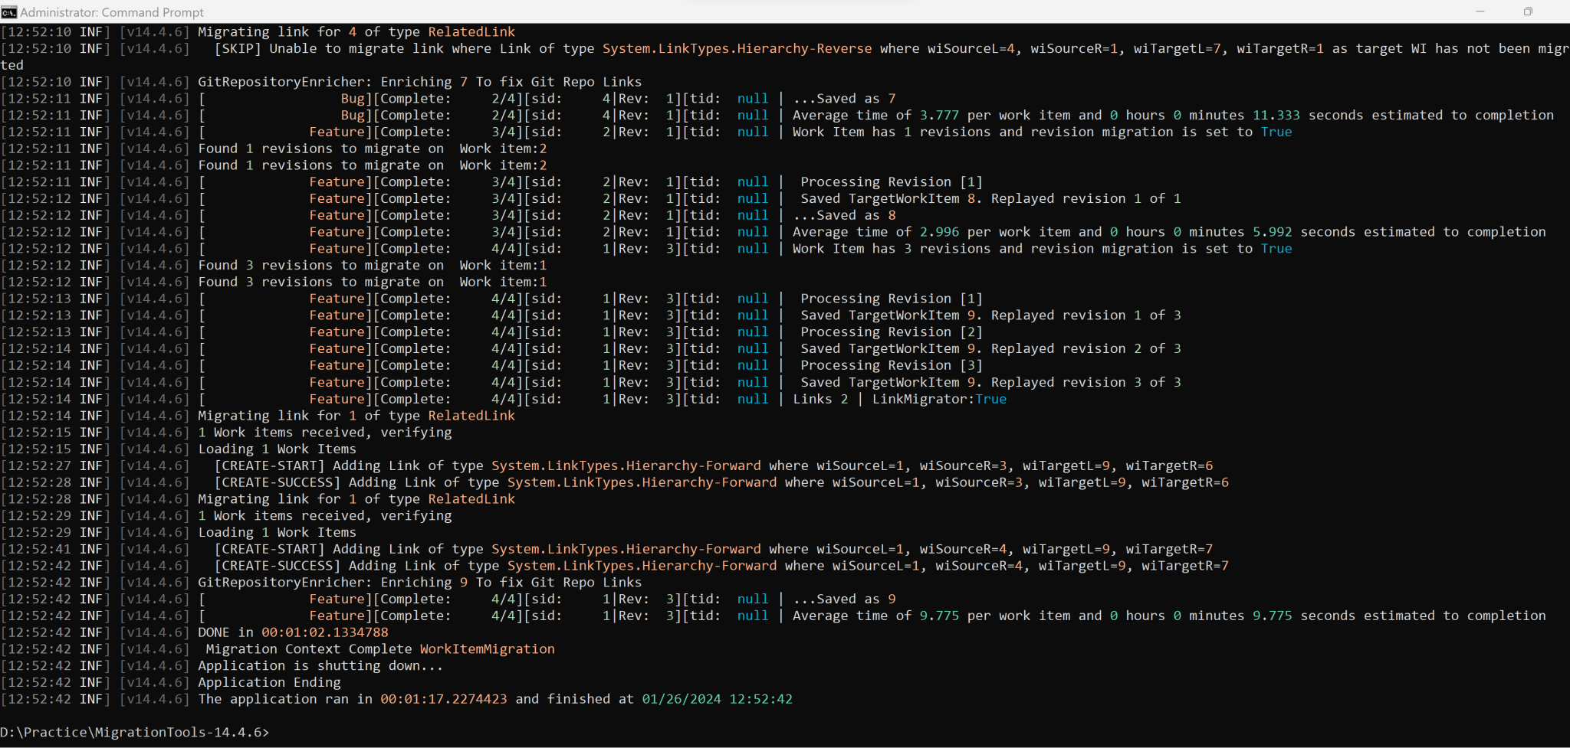Select the 'Loading 1 Work Items' line at 12:52:29
The height and width of the screenshot is (748, 1570).
277,531
